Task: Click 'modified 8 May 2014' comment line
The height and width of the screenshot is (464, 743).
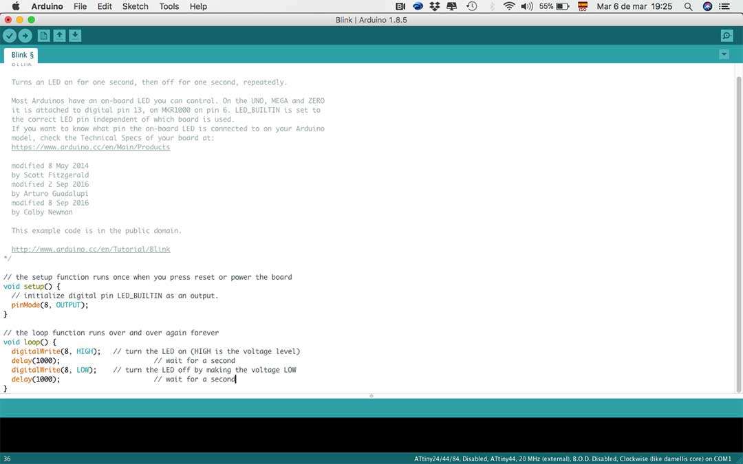Action: coord(50,166)
